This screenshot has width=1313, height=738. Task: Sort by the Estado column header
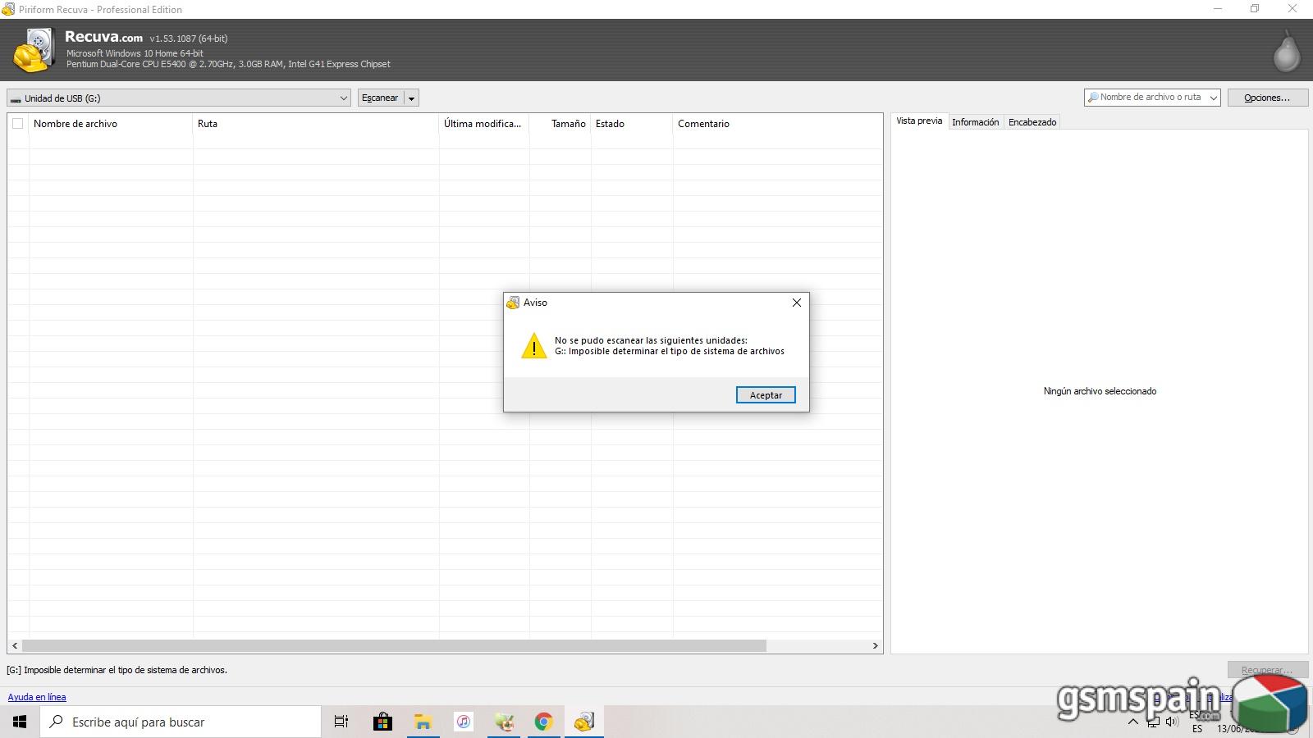[632, 124]
